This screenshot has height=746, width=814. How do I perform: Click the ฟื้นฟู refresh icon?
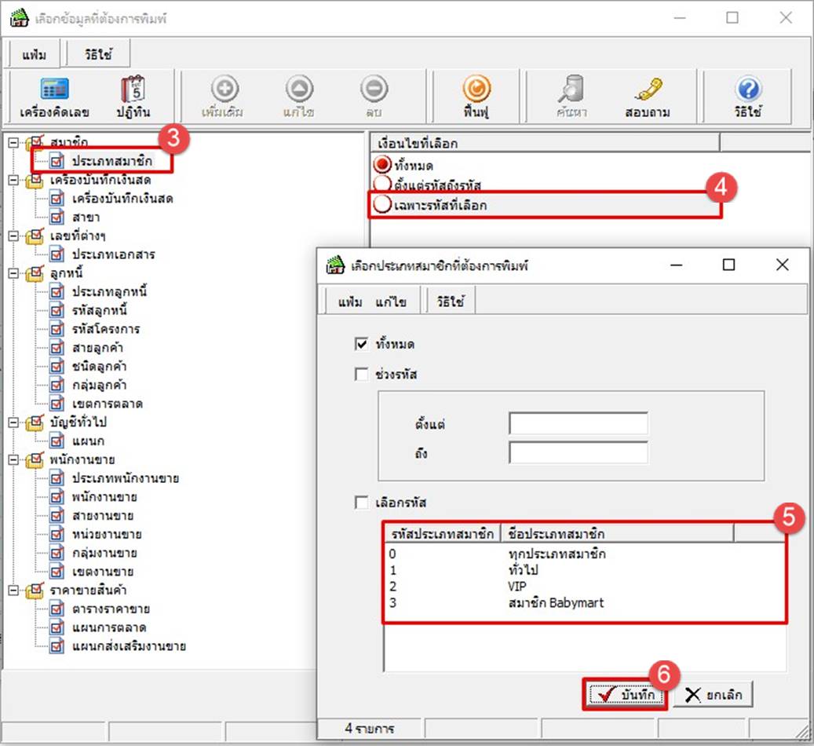pyautogui.click(x=476, y=90)
